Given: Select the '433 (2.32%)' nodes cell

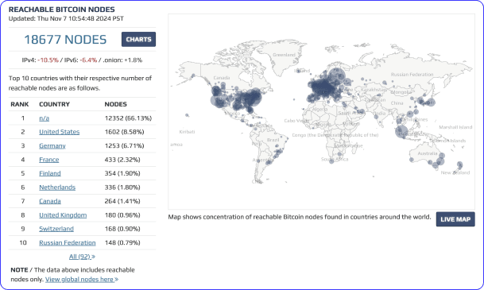Looking at the screenshot, I should pyautogui.click(x=122, y=160).
